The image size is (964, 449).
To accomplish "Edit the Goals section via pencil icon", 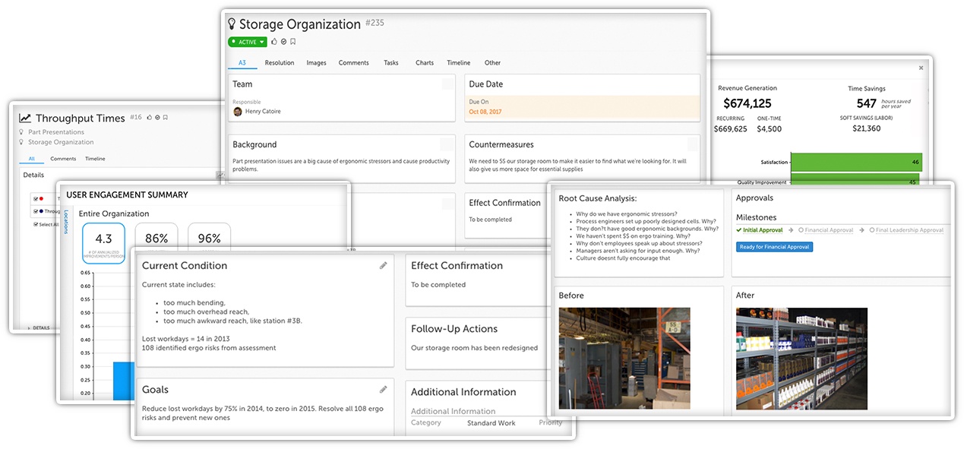I will 384,388.
